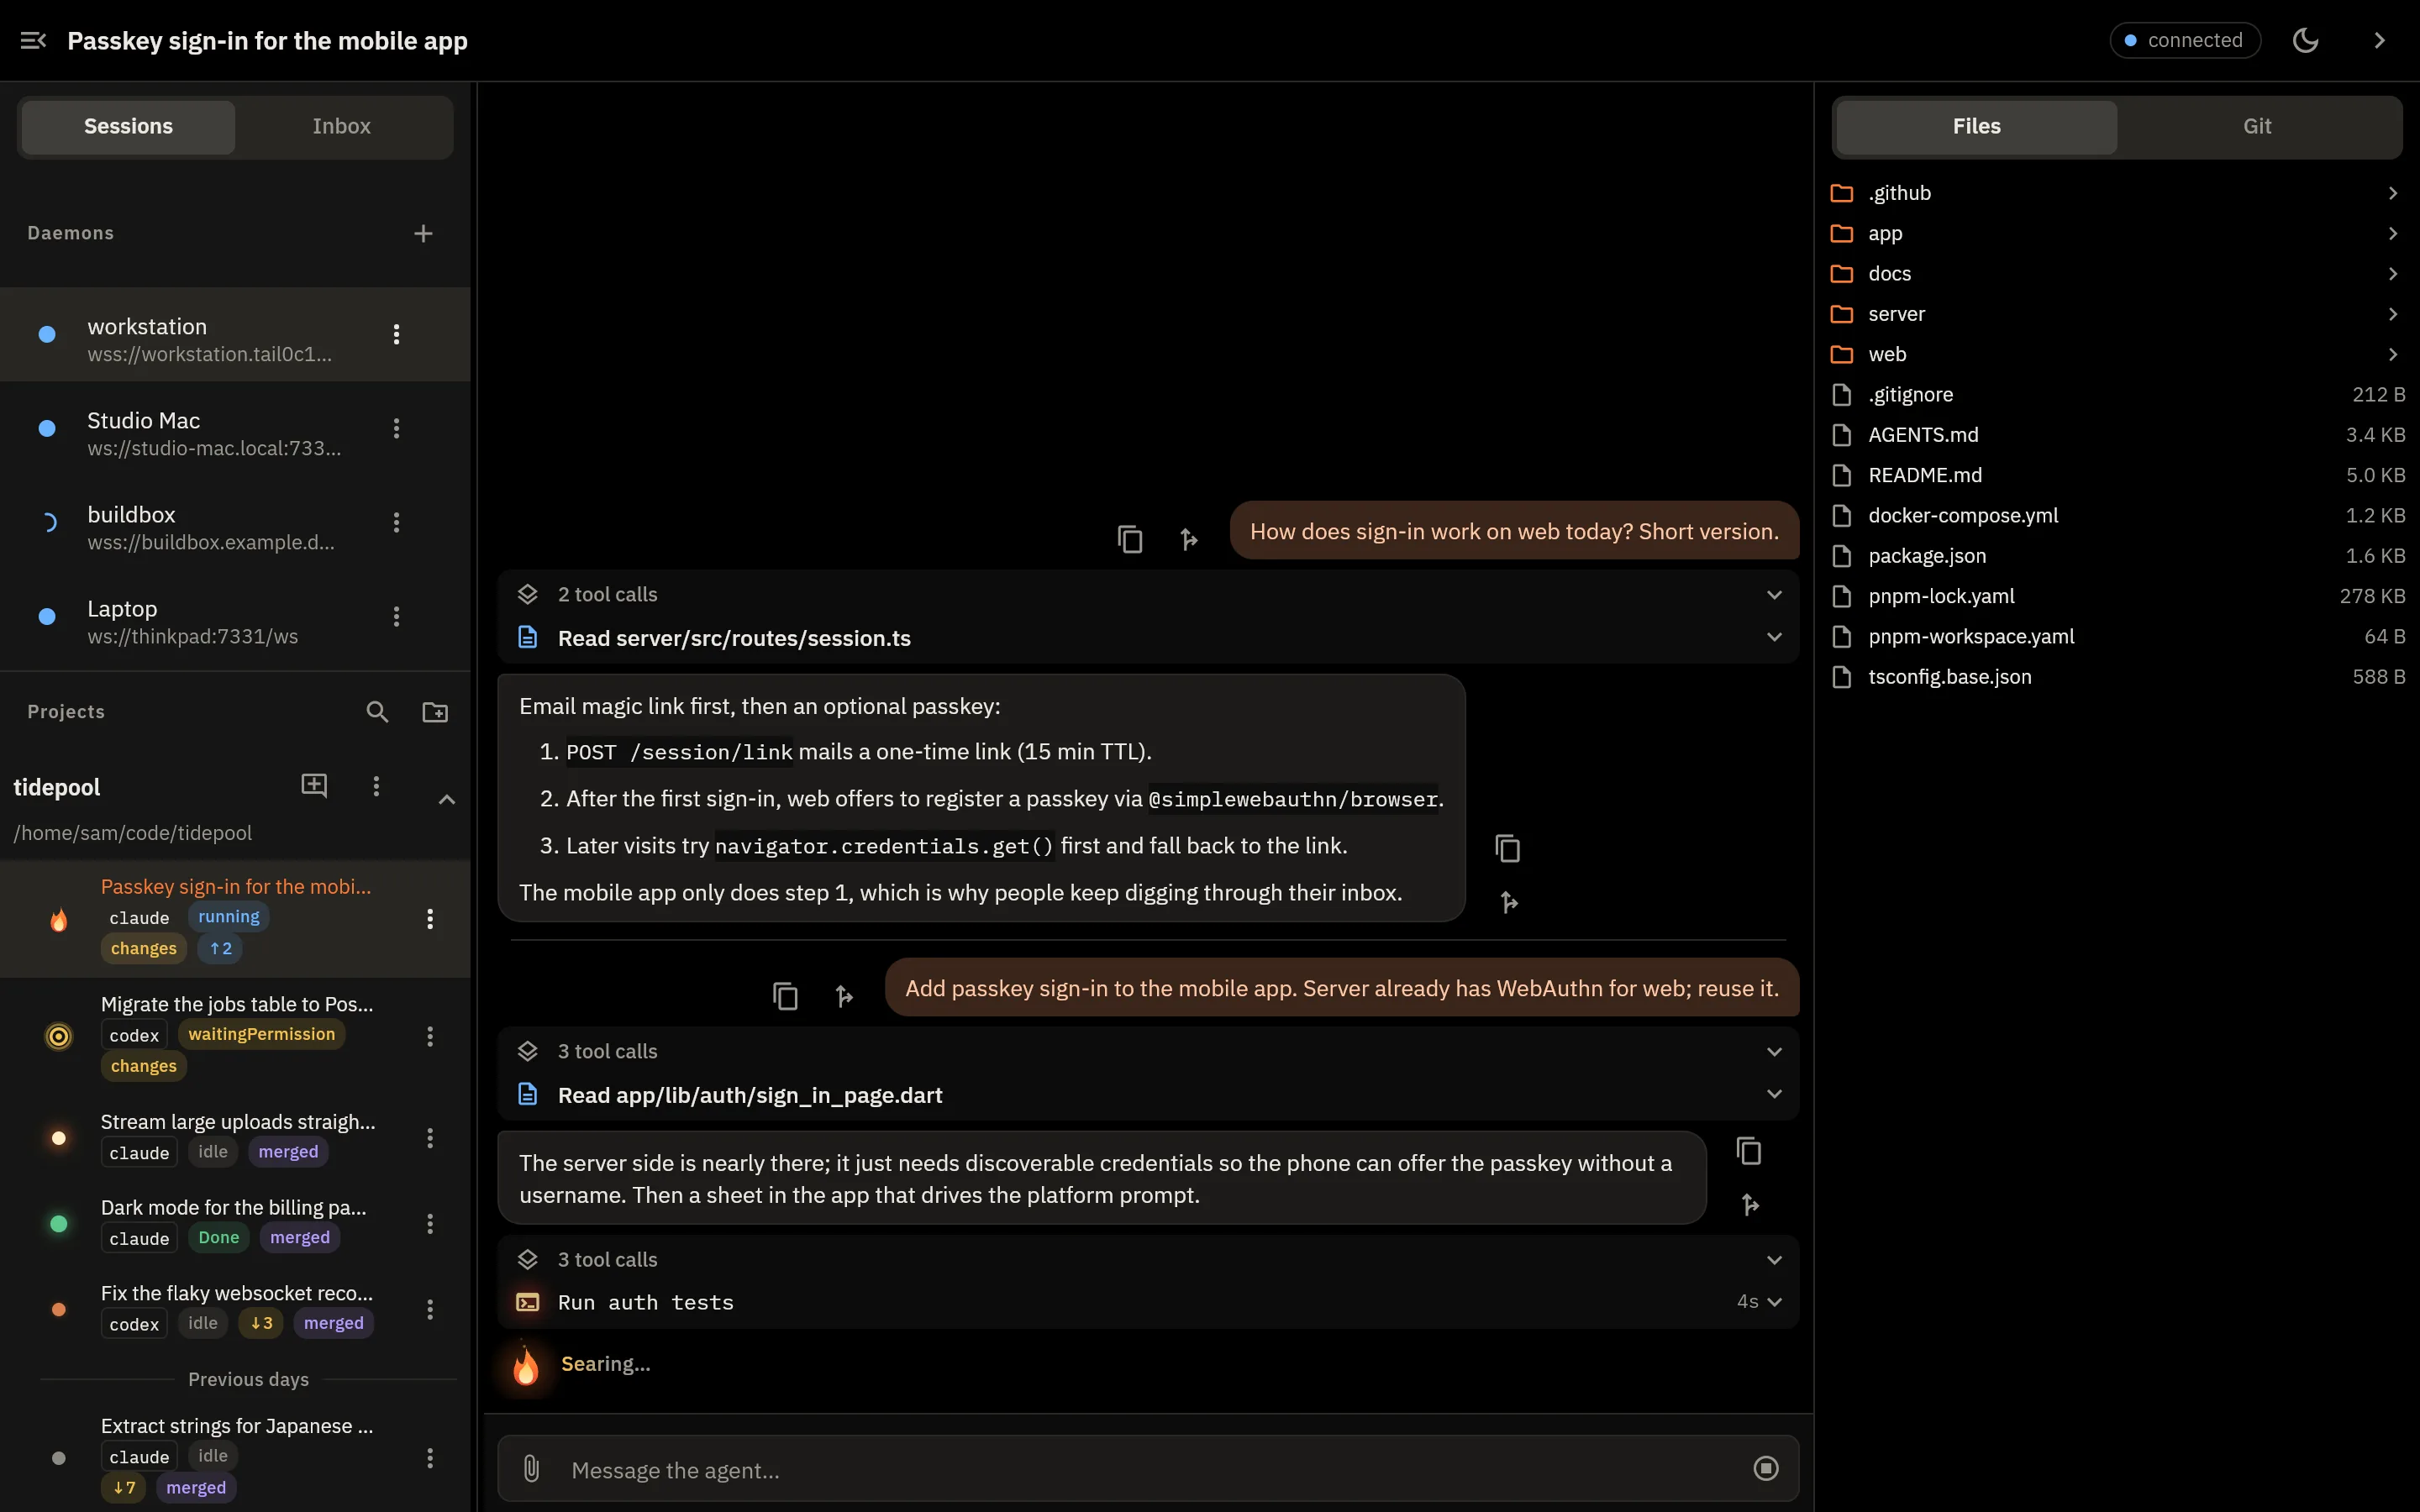The width and height of the screenshot is (2420, 1512).
Task: Expand Read app/lib/auth/sign_in_page.dart tool call
Action: pyautogui.click(x=1148, y=1095)
